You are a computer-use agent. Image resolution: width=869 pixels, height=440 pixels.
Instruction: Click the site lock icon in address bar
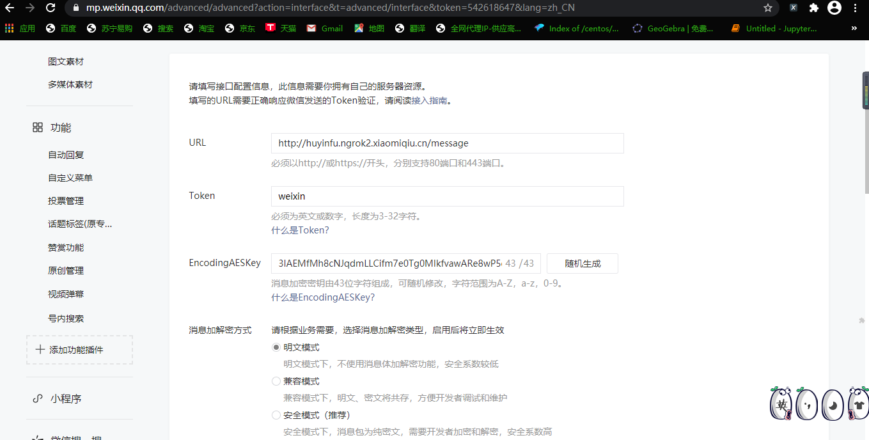point(76,8)
